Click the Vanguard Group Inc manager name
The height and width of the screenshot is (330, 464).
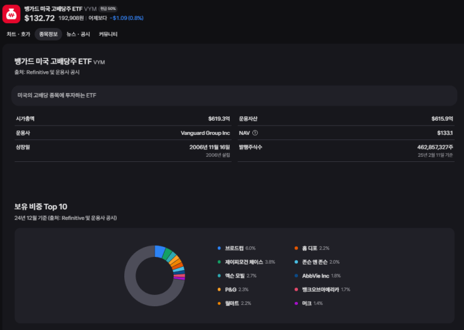click(x=205, y=133)
